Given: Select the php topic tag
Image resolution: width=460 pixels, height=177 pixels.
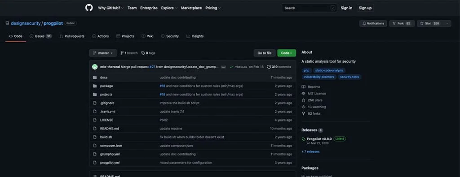Looking at the screenshot, I should pos(306,70).
